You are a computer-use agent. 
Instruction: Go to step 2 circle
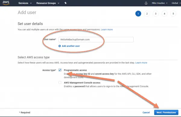pyautogui.click(x=147, y=14)
